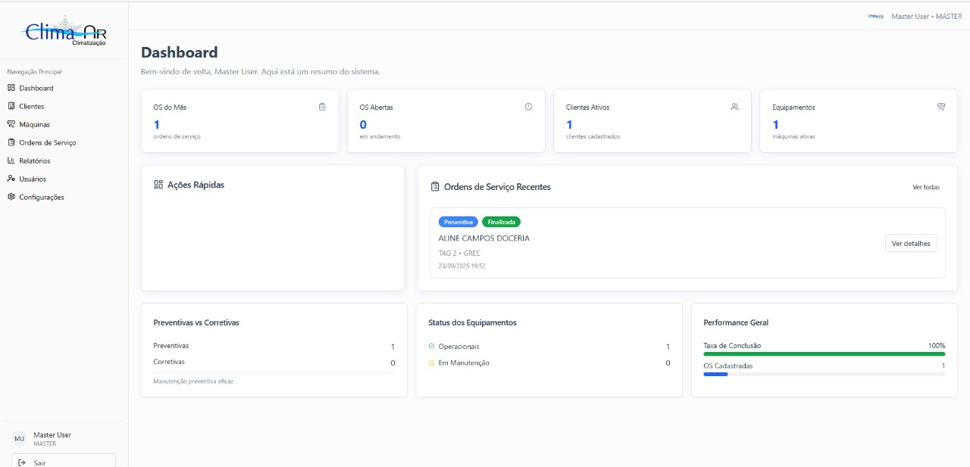
Task: Click the Dashboard icon in sidebar
Action: (x=11, y=89)
